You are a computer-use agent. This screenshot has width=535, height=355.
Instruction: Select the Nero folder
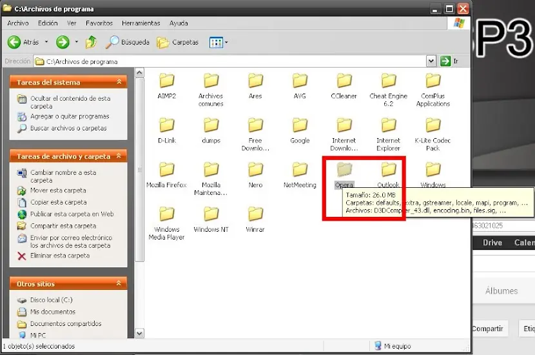255,176
